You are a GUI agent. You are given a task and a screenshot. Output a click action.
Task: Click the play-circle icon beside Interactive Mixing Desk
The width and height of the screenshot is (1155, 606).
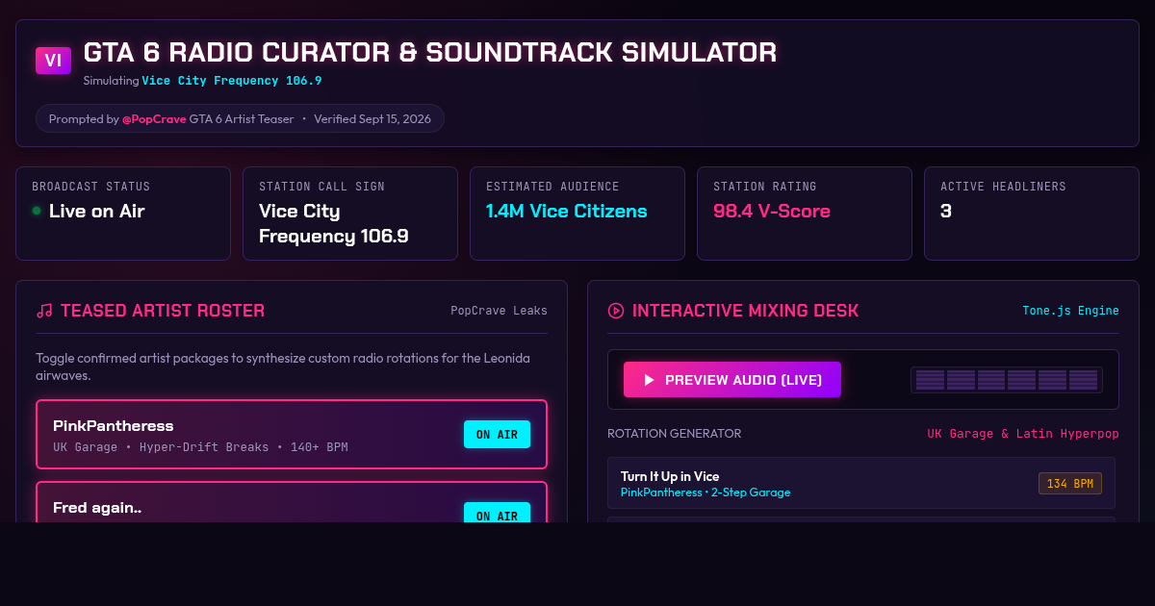click(616, 311)
